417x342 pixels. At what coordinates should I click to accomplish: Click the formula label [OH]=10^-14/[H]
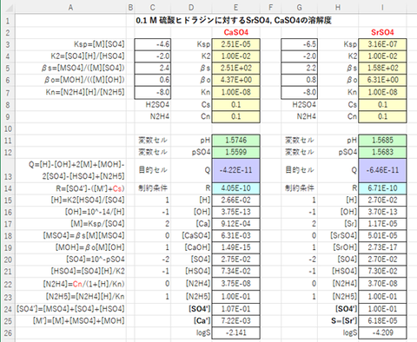95,212
